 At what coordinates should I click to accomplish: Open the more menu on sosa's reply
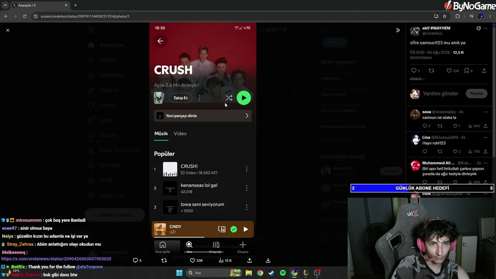point(486,112)
